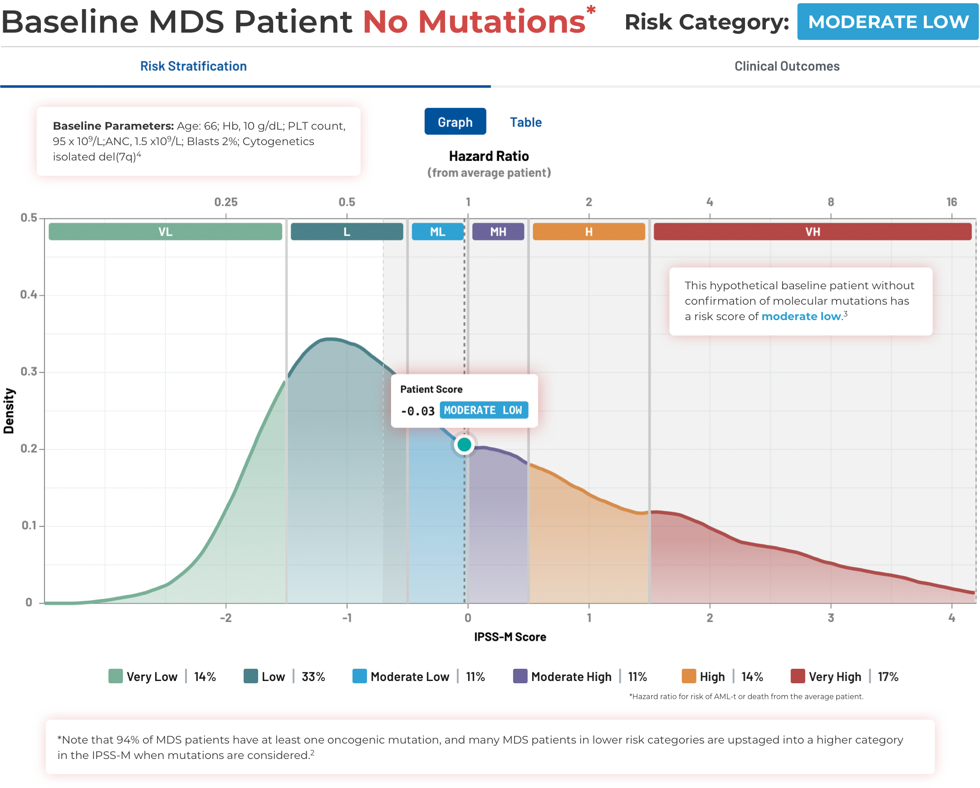Click the patient score marker dot

point(464,445)
